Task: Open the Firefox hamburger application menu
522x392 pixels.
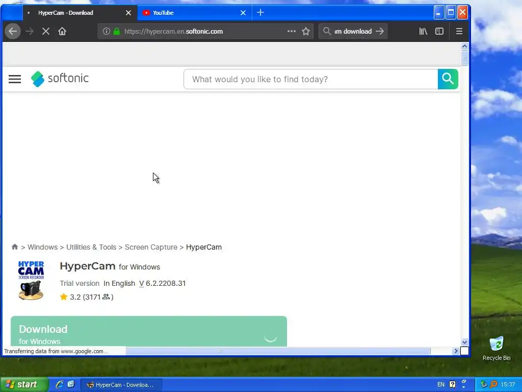Action: tap(459, 31)
